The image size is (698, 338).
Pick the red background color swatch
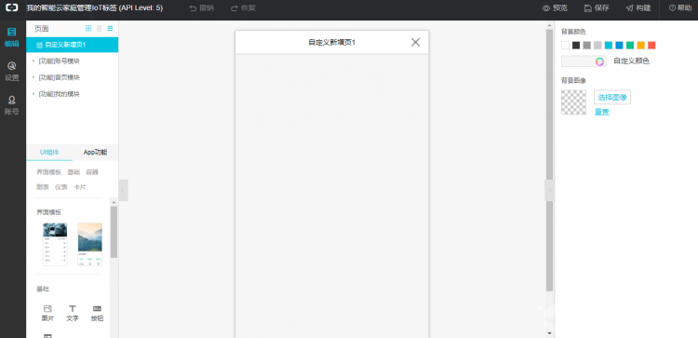[x=651, y=45]
